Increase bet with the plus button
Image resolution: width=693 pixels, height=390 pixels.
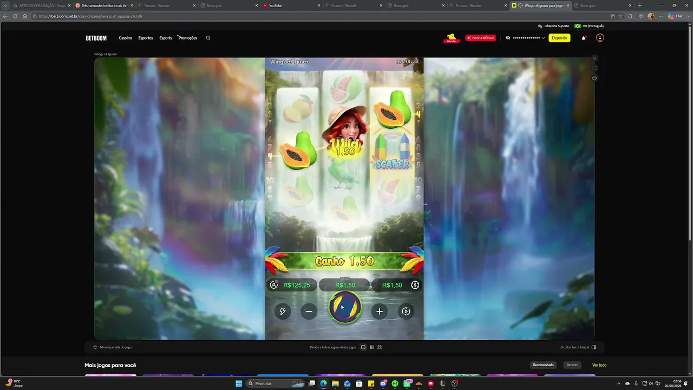tap(380, 311)
